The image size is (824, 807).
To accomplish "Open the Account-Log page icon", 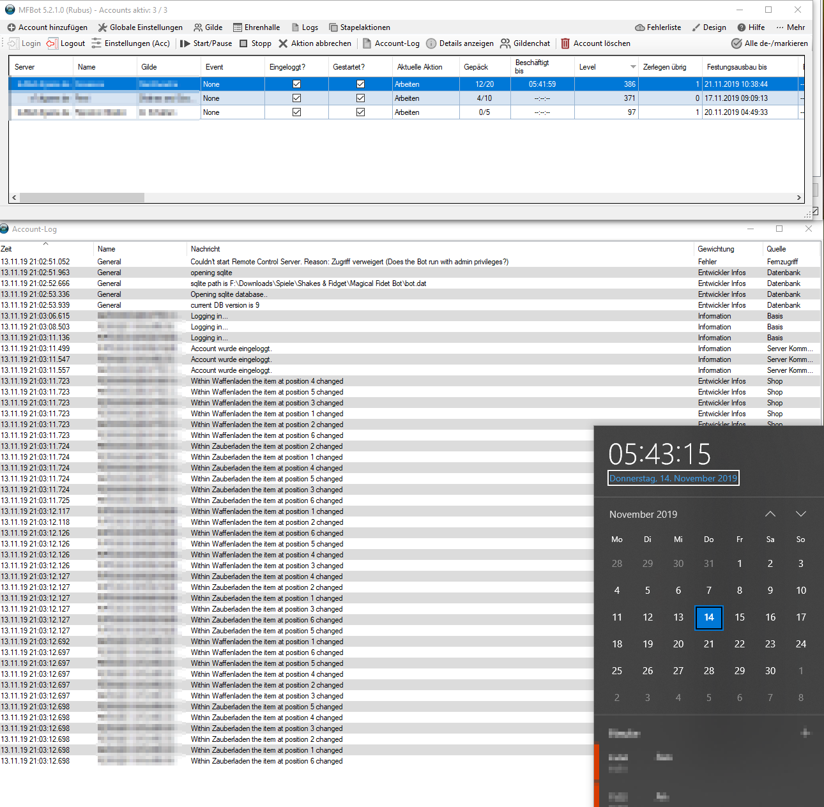I will pyautogui.click(x=367, y=43).
